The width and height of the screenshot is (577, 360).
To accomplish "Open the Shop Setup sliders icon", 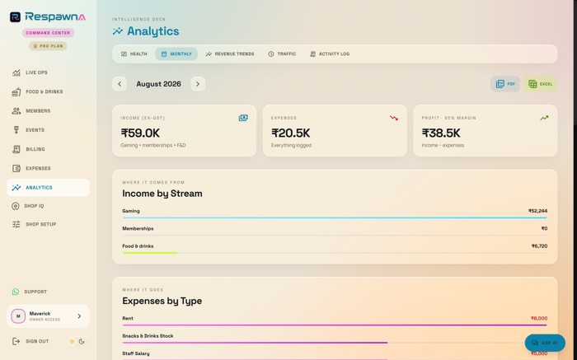I will coord(16,224).
